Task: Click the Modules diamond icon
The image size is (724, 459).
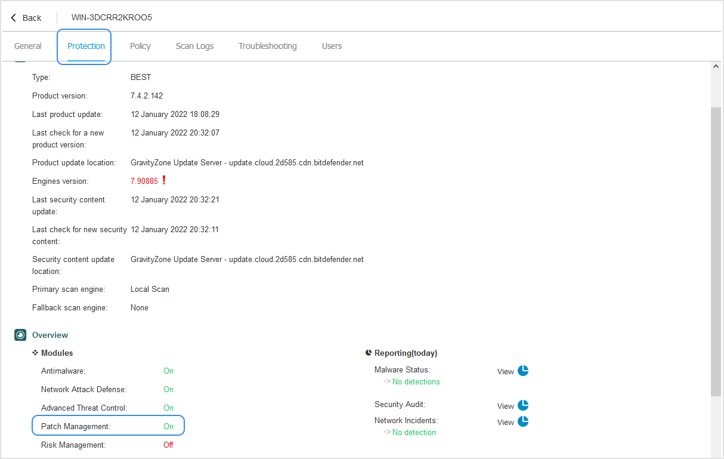Action: [35, 353]
